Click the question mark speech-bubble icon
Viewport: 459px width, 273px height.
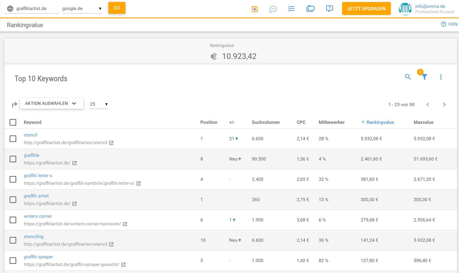pos(329,8)
